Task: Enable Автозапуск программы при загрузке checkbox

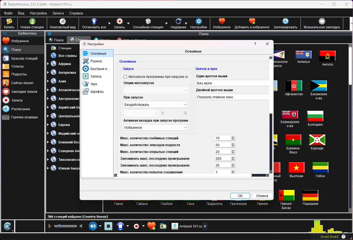Action: 125,77
